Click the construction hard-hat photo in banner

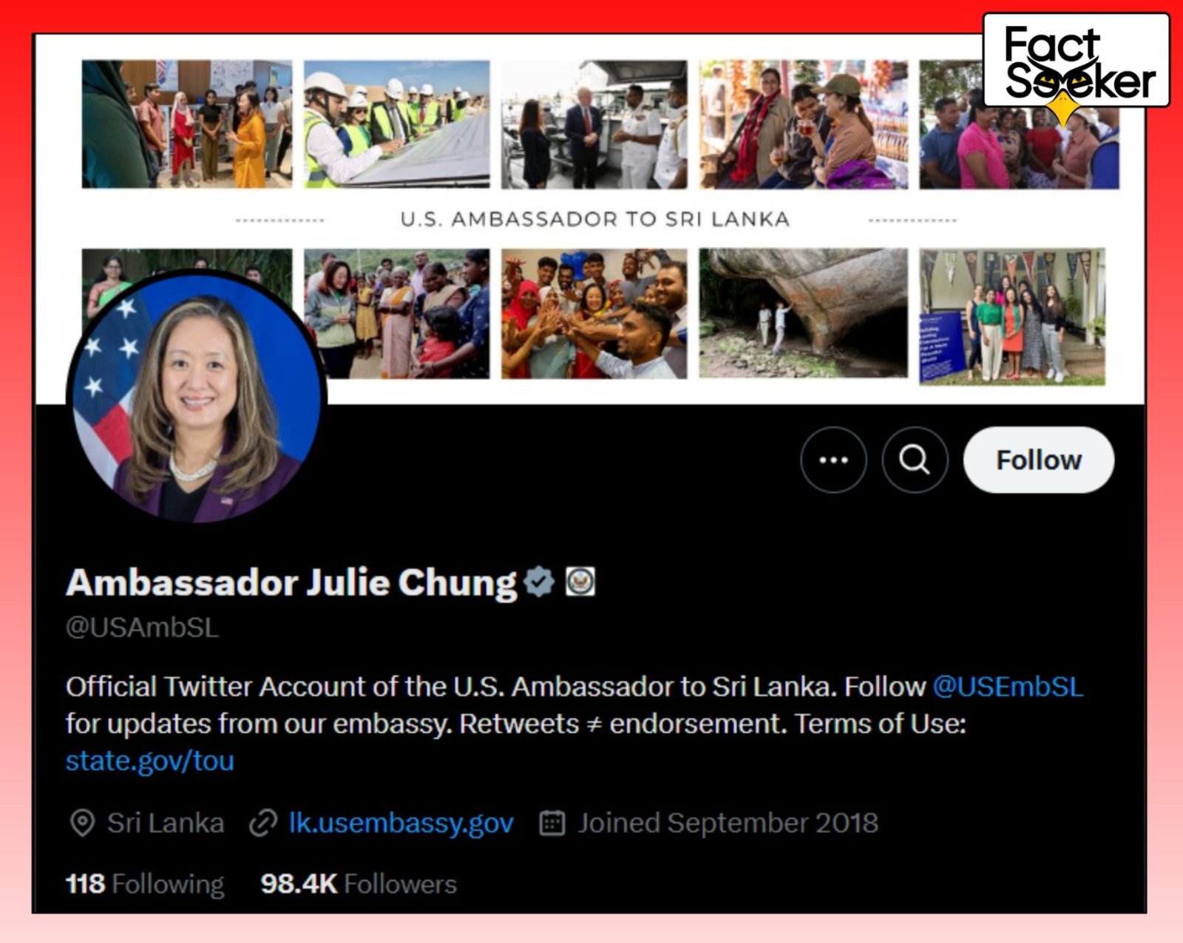(x=396, y=124)
